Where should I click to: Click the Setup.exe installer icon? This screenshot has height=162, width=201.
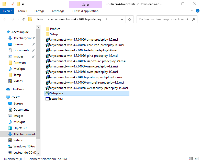pos(47,93)
